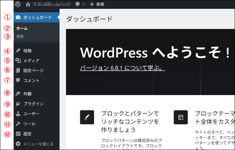Collapse the sidebar with メニューを閉じる

(38, 144)
